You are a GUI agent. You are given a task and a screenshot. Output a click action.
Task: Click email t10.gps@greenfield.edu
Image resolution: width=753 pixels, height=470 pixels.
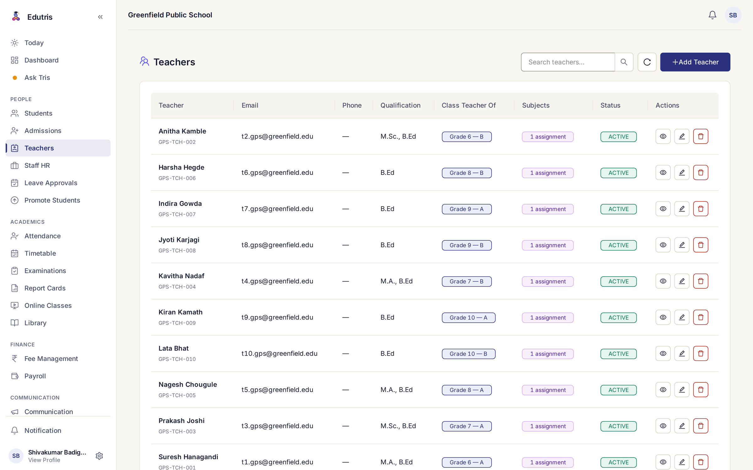279,353
